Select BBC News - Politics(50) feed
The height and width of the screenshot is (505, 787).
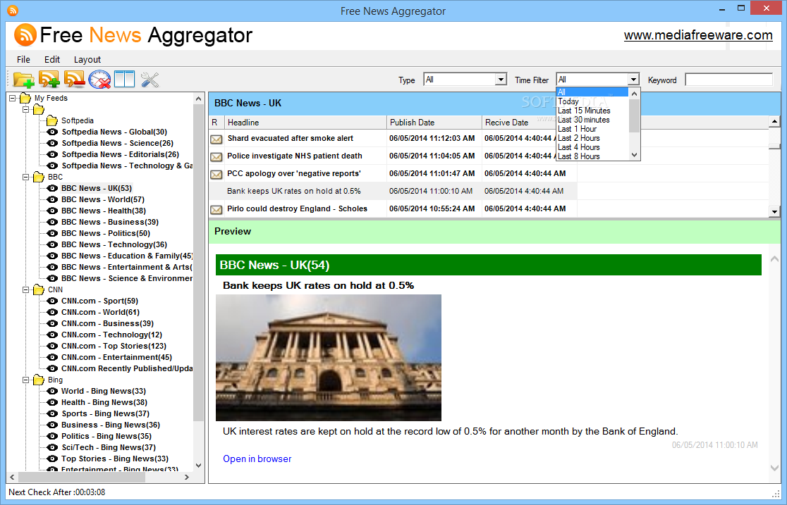pos(106,233)
